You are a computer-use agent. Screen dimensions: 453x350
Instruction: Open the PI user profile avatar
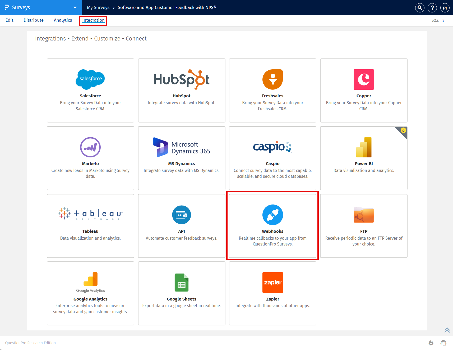coord(445,8)
